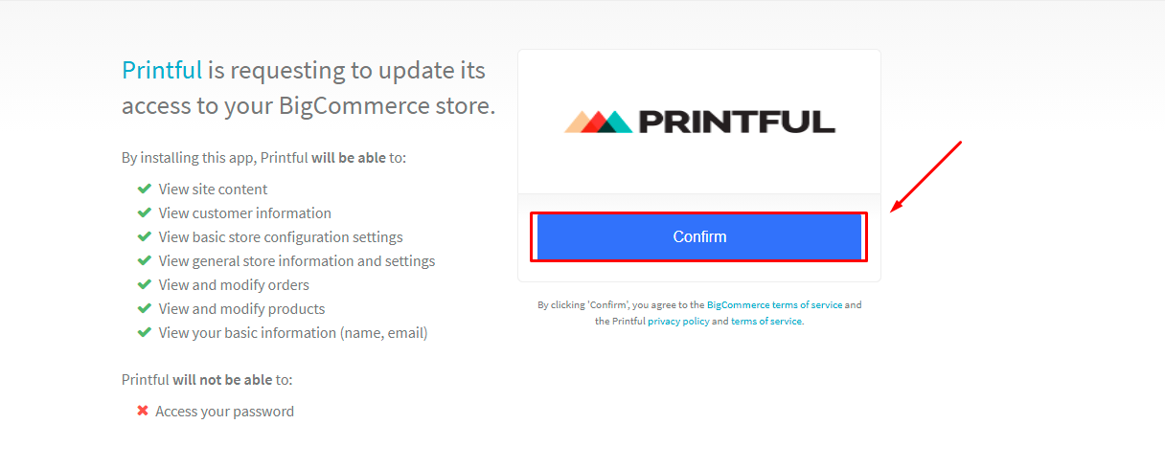The height and width of the screenshot is (469, 1165).
Task: Click the checkmark beside basic store configuration settings
Action: (144, 236)
